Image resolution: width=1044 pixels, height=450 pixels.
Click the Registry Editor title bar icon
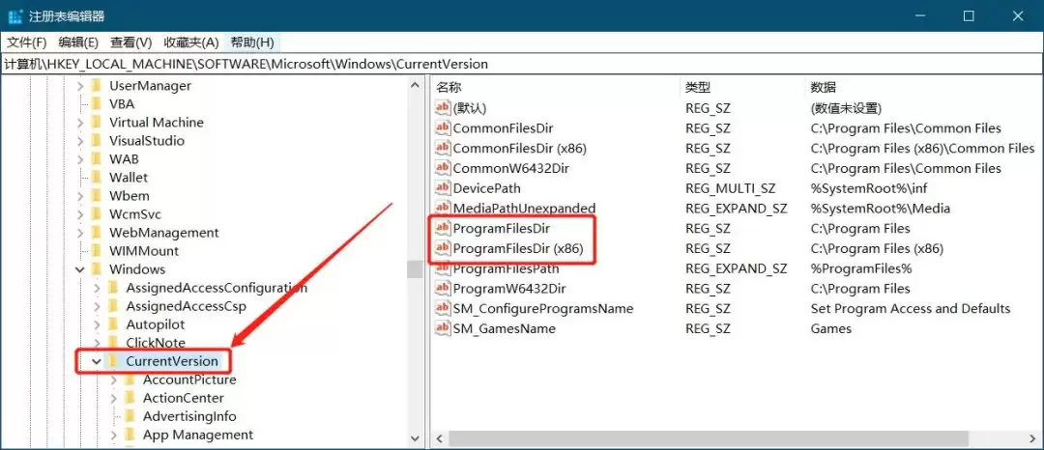pyautogui.click(x=14, y=16)
